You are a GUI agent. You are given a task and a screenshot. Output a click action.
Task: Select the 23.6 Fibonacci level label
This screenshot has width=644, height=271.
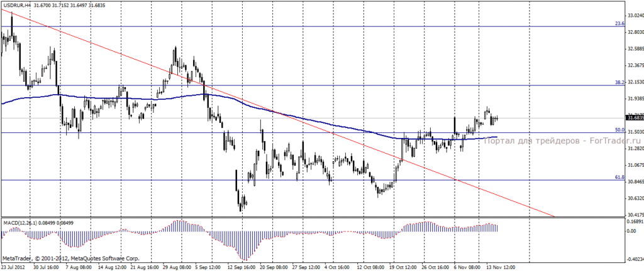click(619, 24)
